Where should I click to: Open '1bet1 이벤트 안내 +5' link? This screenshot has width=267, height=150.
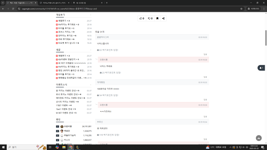coord(66,109)
